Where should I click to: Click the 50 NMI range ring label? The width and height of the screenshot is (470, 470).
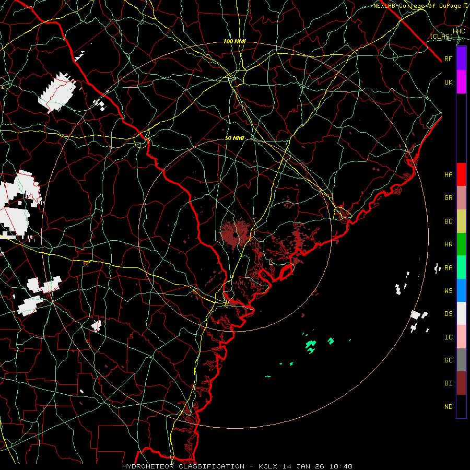pos(234,138)
